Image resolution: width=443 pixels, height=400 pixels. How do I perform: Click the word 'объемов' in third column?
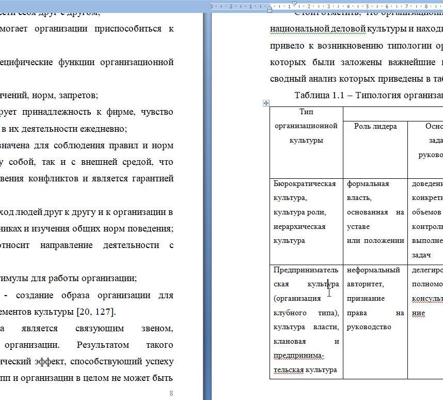tap(426, 212)
